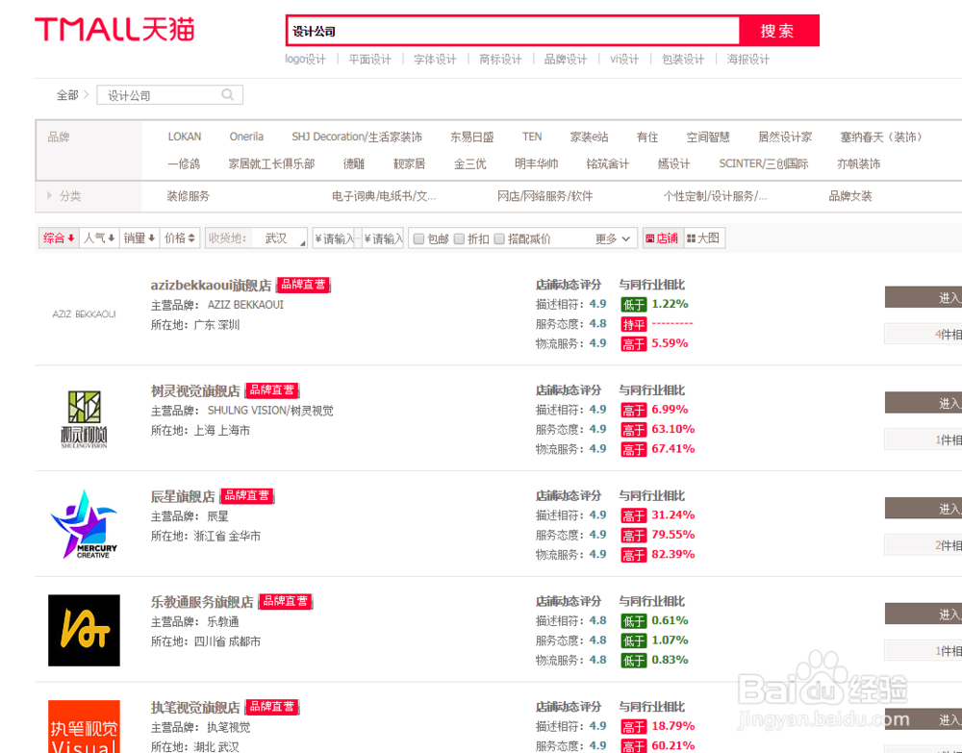Viewport: 962px width, 753px height.
Task: Open the Mercury Creative star logo
Action: (x=84, y=524)
